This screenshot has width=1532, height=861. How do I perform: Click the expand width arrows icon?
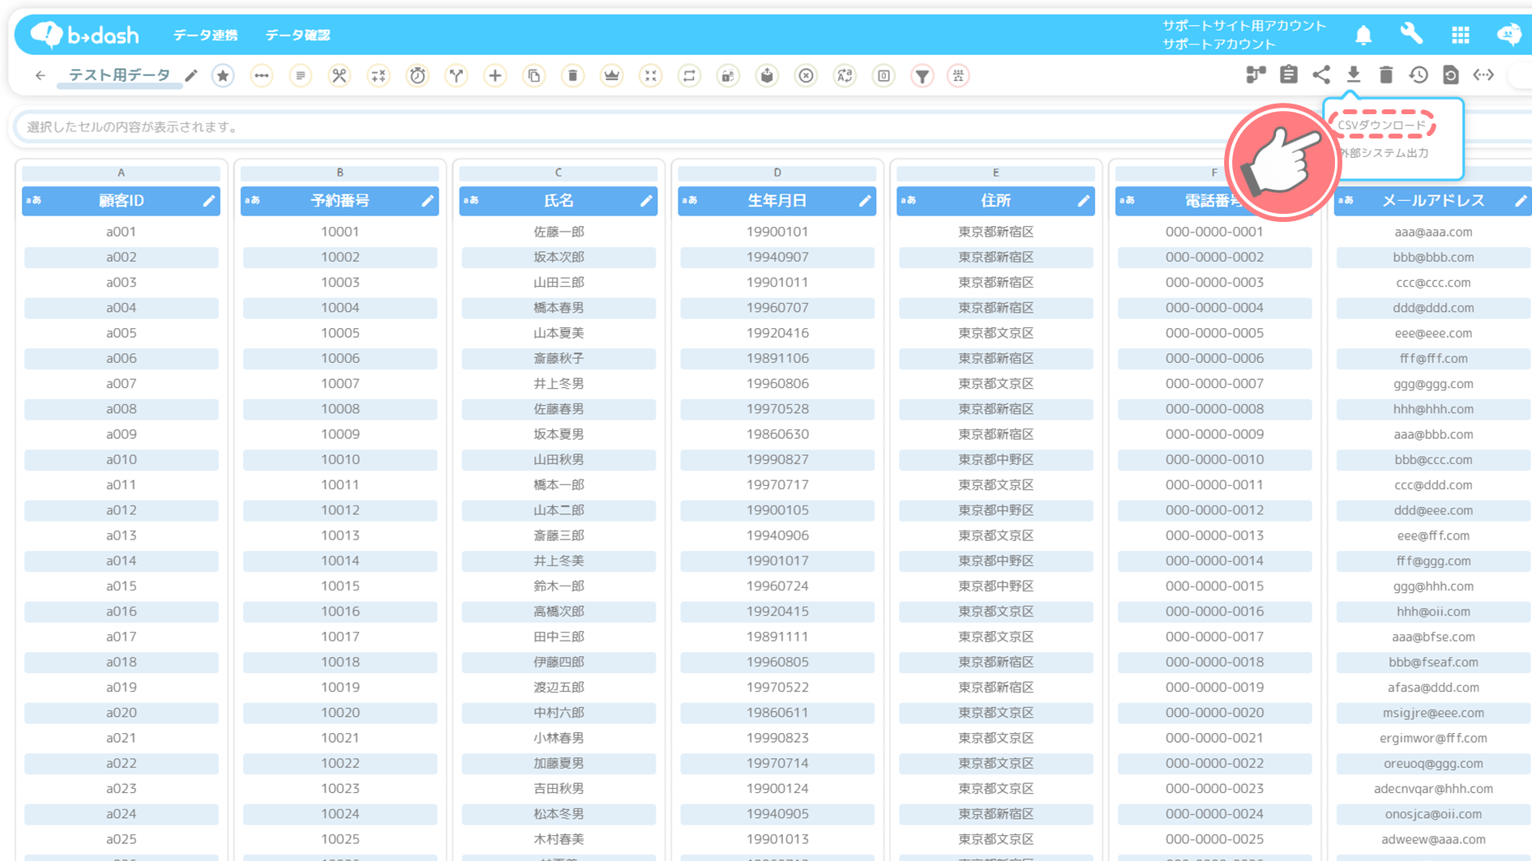(x=1483, y=75)
